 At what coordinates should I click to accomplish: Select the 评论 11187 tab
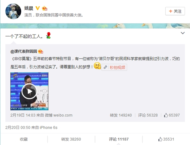pyautogui.click(x=119, y=139)
